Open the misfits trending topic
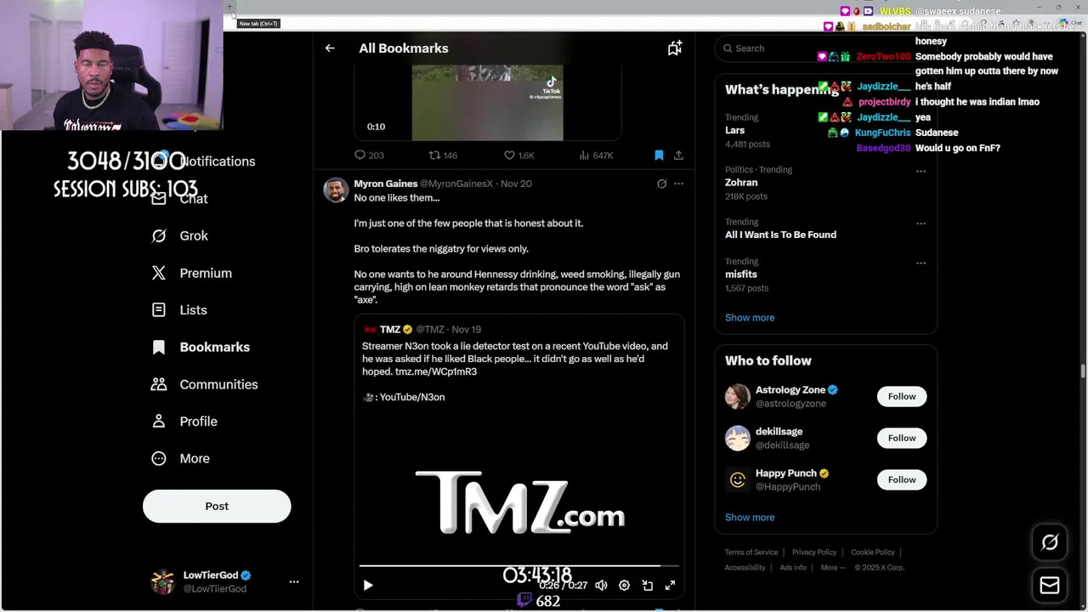 (741, 275)
